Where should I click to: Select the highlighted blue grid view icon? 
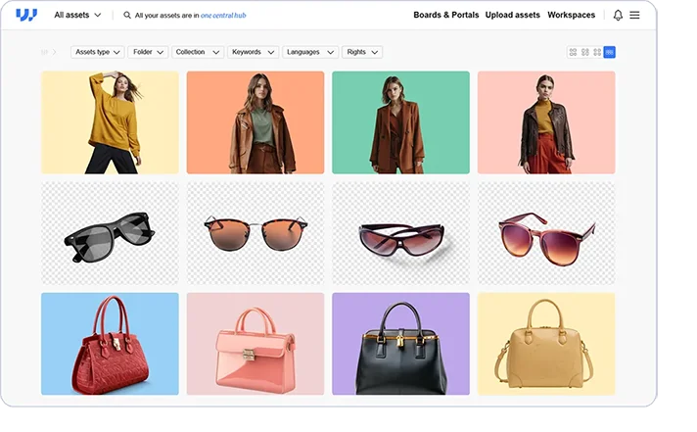610,52
